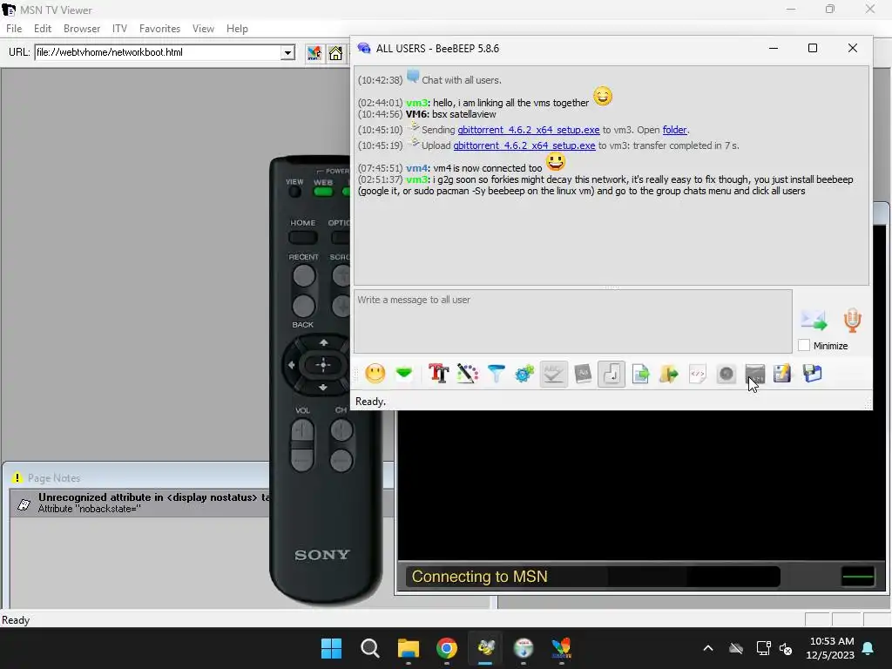Viewport: 892px width, 669px height.
Task: Click the BACK button on the remote
Action: click(303, 306)
